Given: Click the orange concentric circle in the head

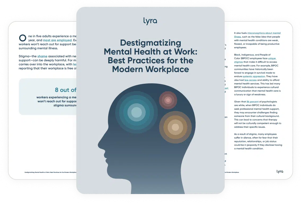Looking at the screenshot, I should pos(175,127).
